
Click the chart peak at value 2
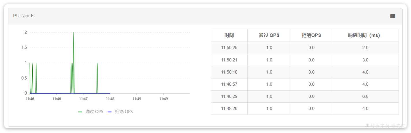point(74,33)
